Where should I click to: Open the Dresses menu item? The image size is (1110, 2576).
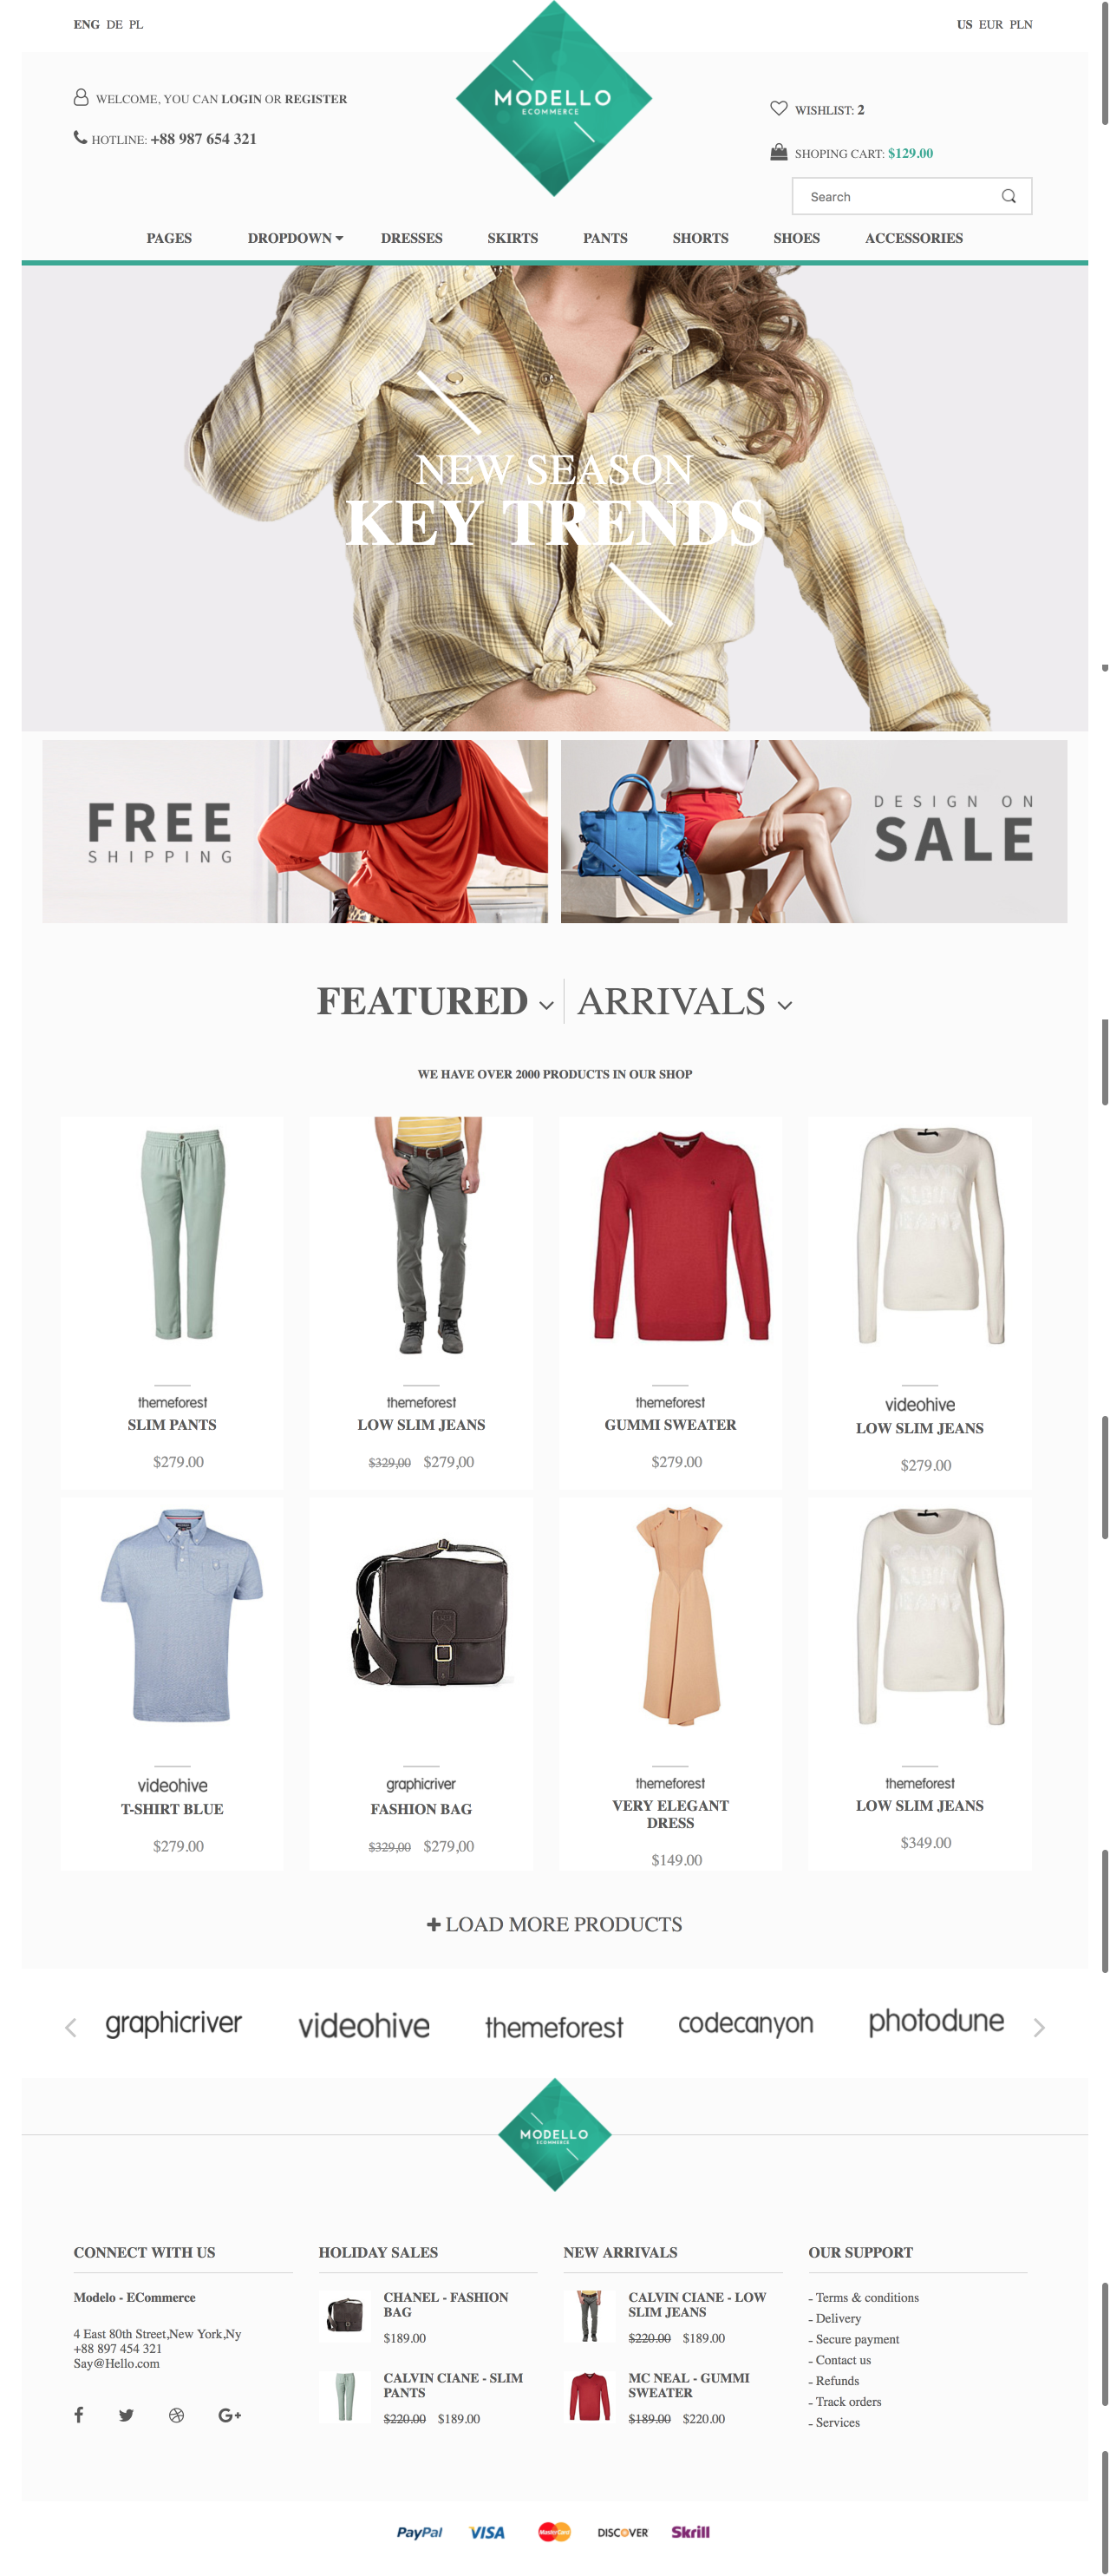(x=411, y=238)
